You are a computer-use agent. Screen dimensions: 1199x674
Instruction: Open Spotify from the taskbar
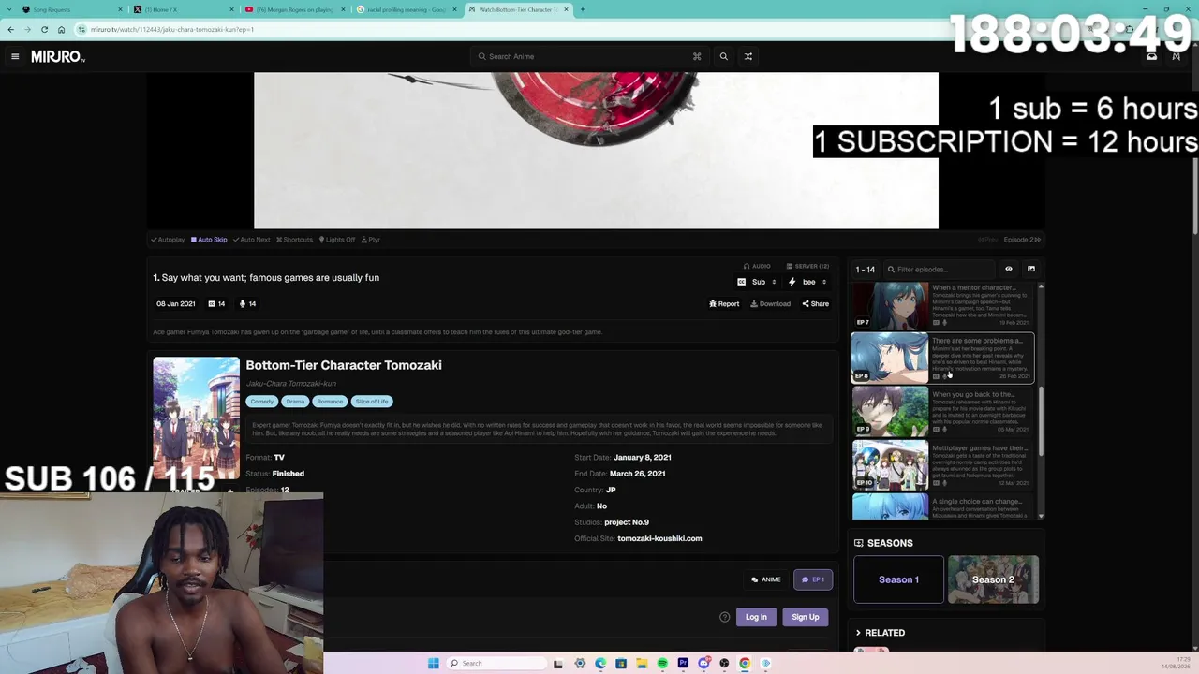(662, 664)
